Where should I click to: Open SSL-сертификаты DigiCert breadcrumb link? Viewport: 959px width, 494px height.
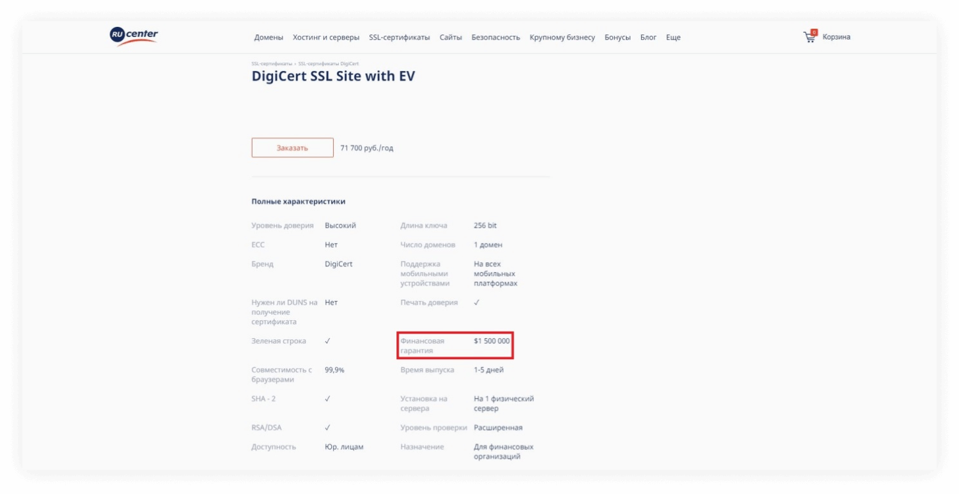(x=329, y=64)
